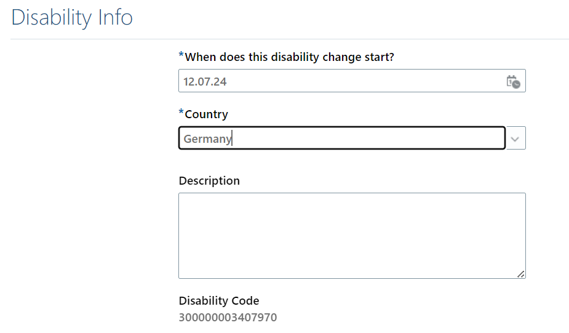
Task: Click the empty space below the Country field
Action: 352,162
